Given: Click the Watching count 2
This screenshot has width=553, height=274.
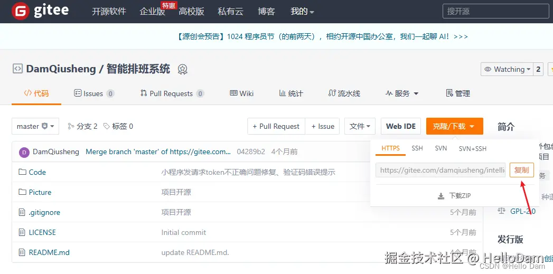Looking at the screenshot, I should click(x=538, y=69).
